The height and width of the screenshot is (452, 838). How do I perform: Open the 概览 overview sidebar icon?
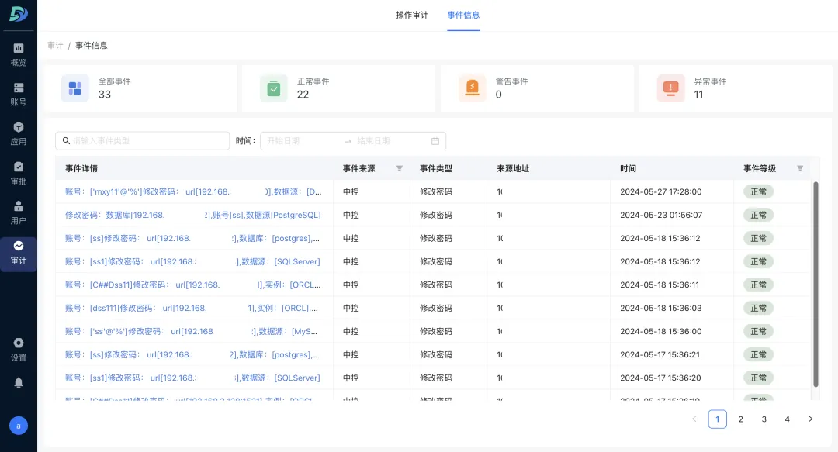coord(19,50)
